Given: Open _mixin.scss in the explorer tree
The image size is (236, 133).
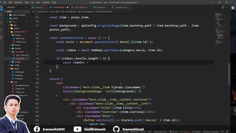Looking at the screenshot, I should click(17, 92).
